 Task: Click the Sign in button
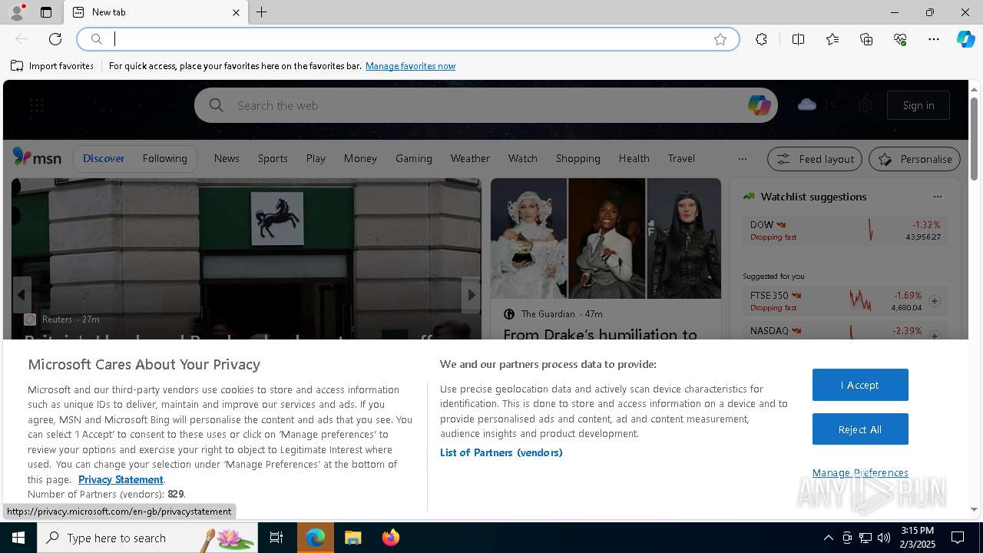[x=918, y=105]
